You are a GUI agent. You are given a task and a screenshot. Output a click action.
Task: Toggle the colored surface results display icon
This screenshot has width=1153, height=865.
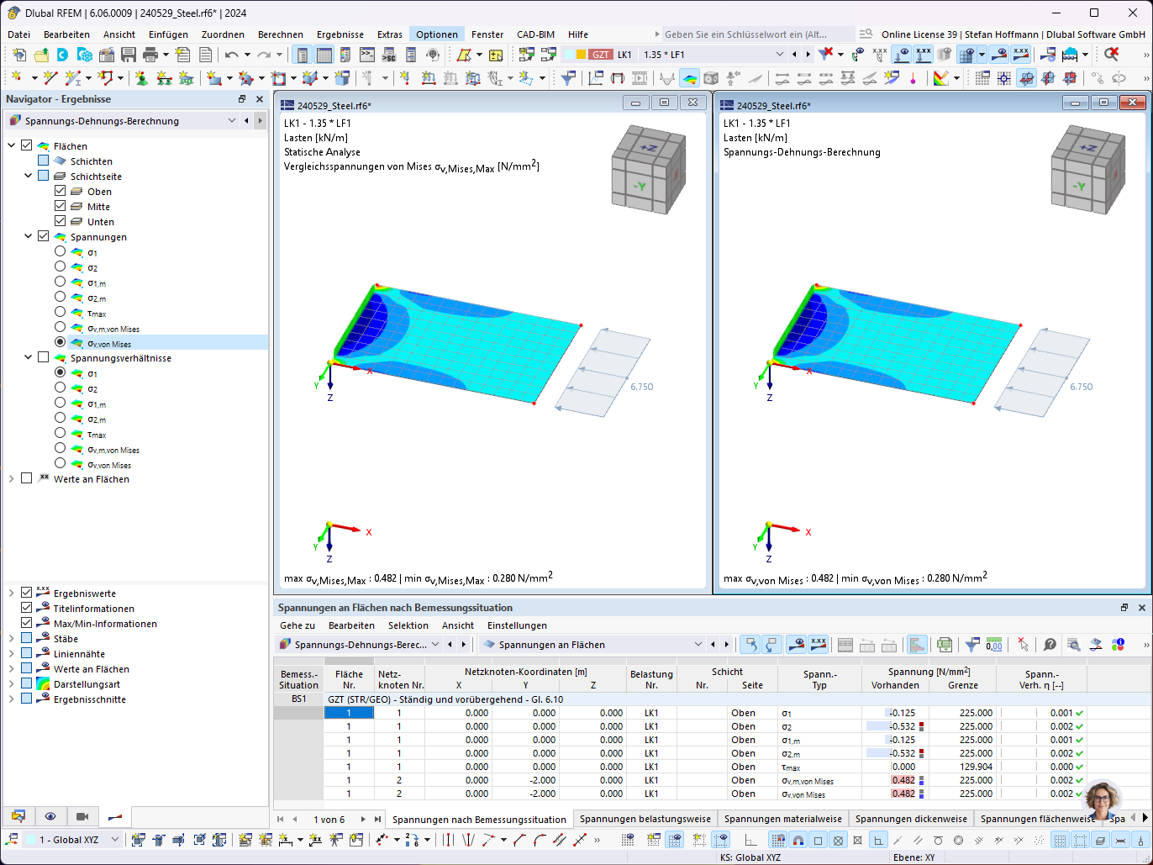(x=688, y=78)
